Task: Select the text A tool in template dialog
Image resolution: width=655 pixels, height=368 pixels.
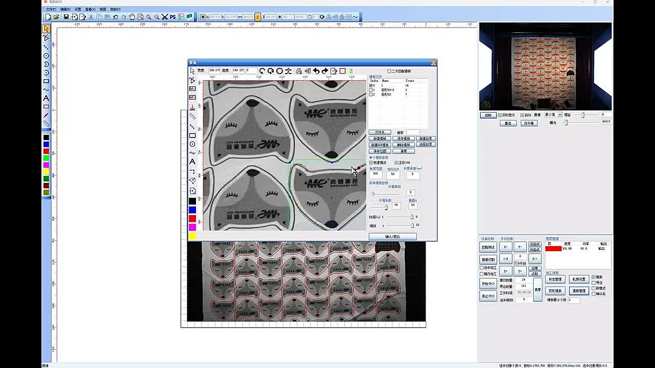Action: pos(192,162)
